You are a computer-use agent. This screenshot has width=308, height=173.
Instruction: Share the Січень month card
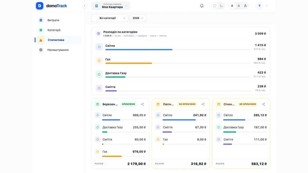pyautogui.click(x=263, y=104)
